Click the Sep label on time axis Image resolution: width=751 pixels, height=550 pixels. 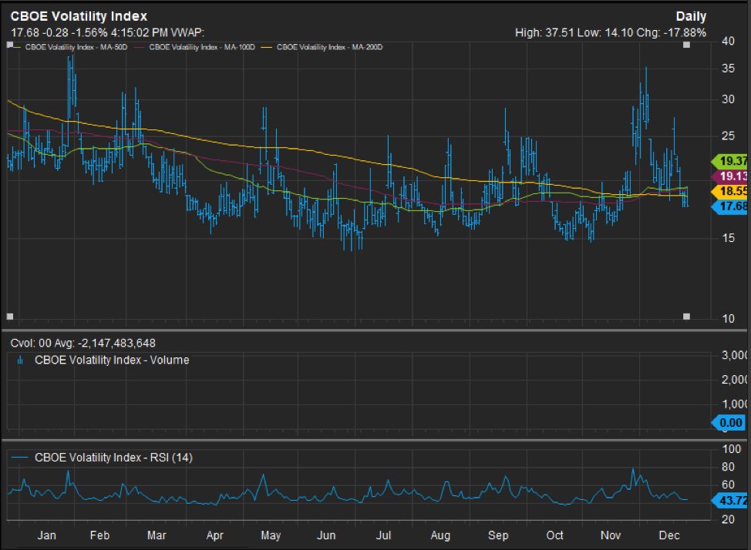click(498, 535)
